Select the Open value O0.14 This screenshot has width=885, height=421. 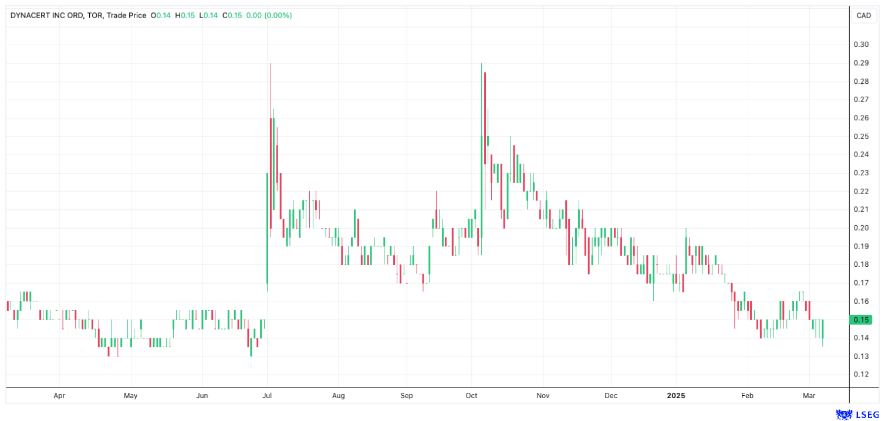click(161, 16)
